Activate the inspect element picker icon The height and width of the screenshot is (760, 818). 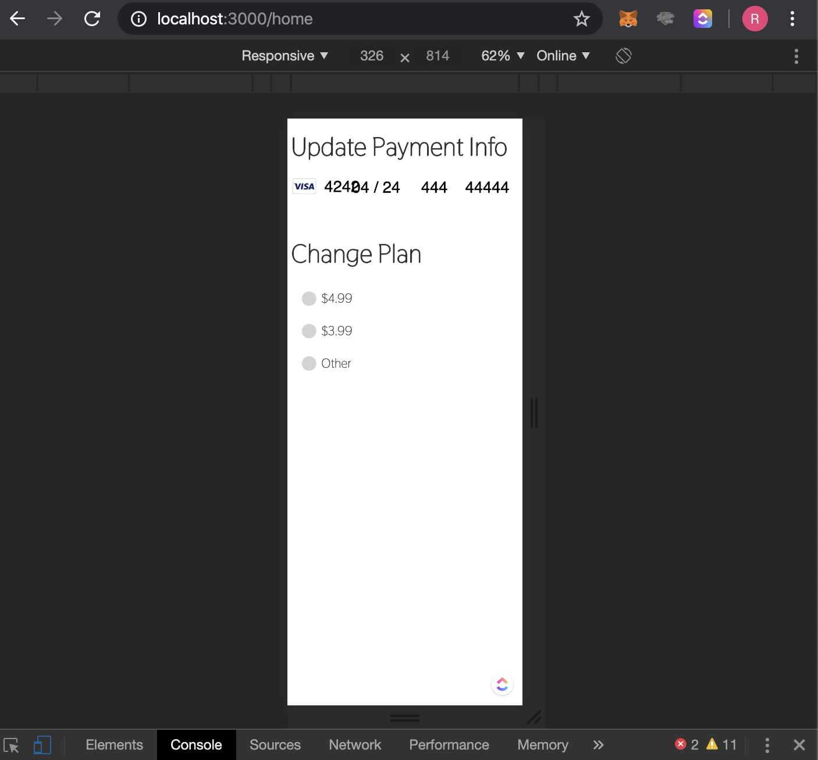(11, 745)
